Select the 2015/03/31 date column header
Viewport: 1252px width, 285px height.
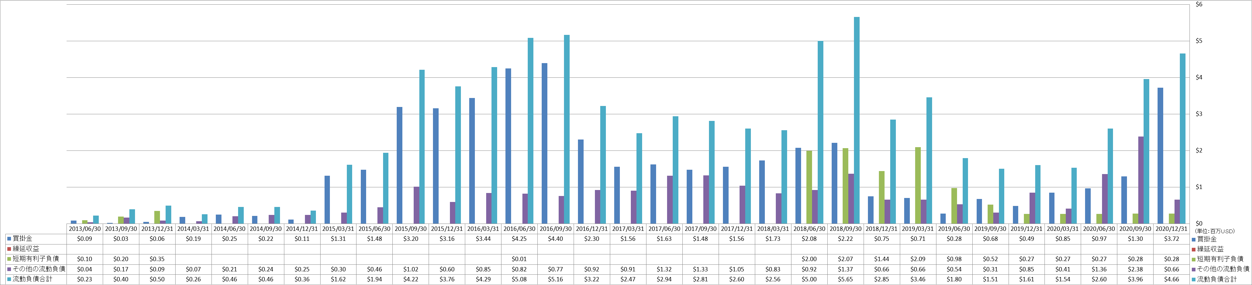tap(338, 229)
